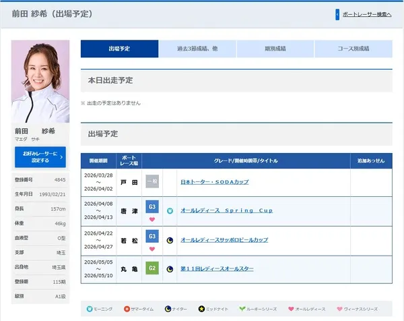Click date range 2026/03/28〜2026/04/02

click(98, 182)
